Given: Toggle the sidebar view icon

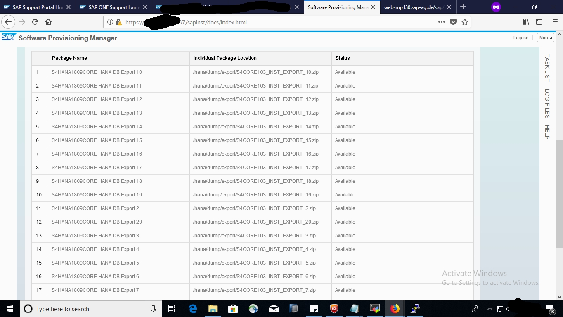Looking at the screenshot, I should coord(539,22).
